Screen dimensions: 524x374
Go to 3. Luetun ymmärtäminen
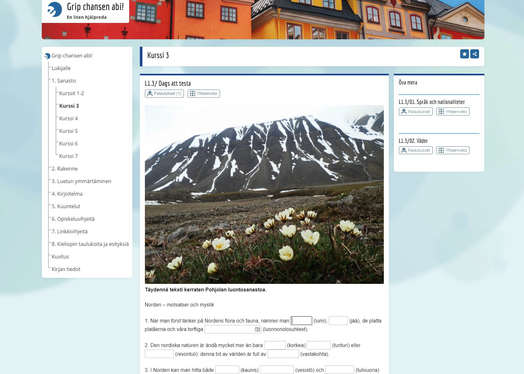pos(81,181)
